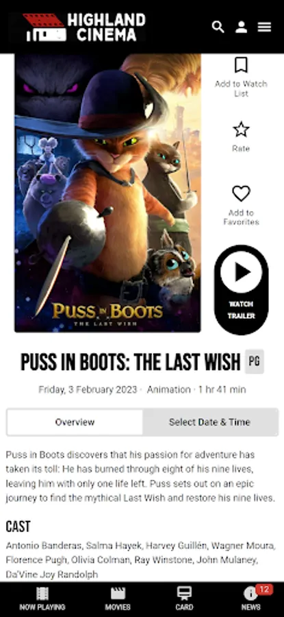
Task: Tap the Puss in Boots movie poster
Action: [107, 193]
